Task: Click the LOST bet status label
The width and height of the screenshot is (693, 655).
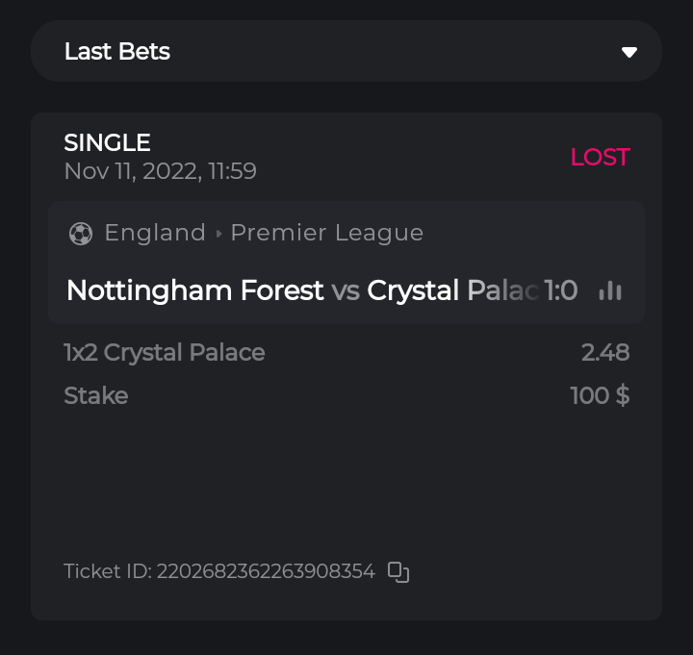Action: pyautogui.click(x=600, y=157)
